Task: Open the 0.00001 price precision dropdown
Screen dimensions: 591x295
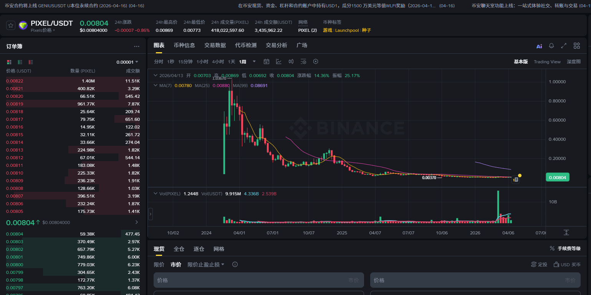Action: point(127,62)
